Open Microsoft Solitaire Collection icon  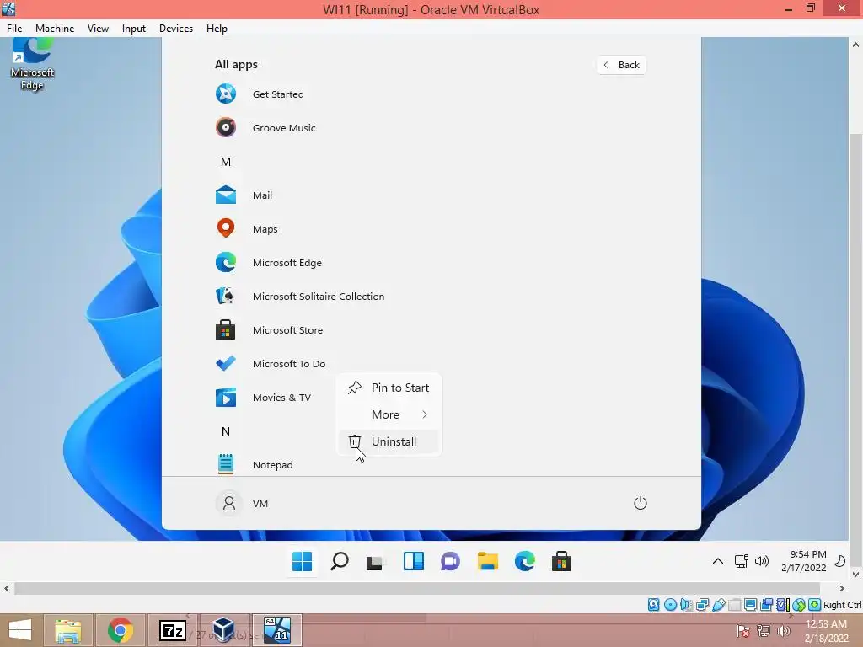click(226, 296)
